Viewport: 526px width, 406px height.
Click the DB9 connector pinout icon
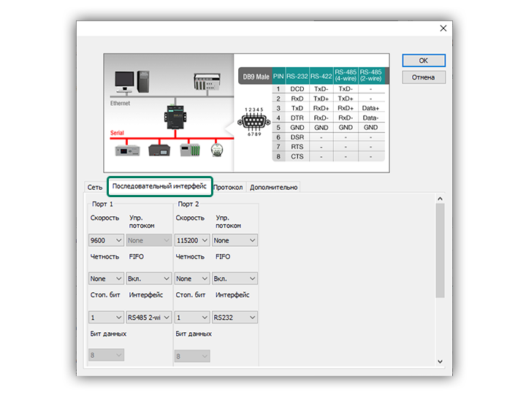[x=254, y=121]
